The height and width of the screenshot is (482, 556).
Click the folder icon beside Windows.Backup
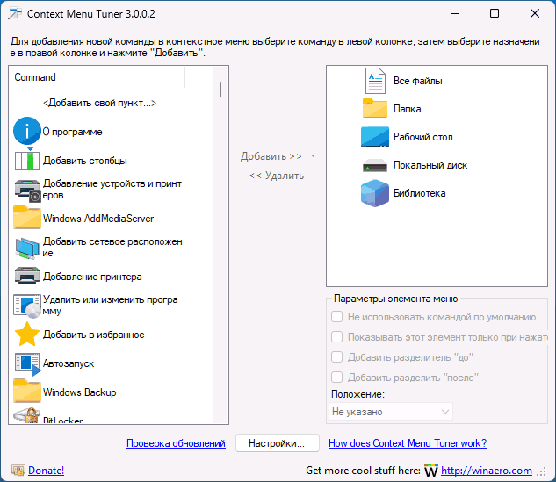click(x=27, y=391)
